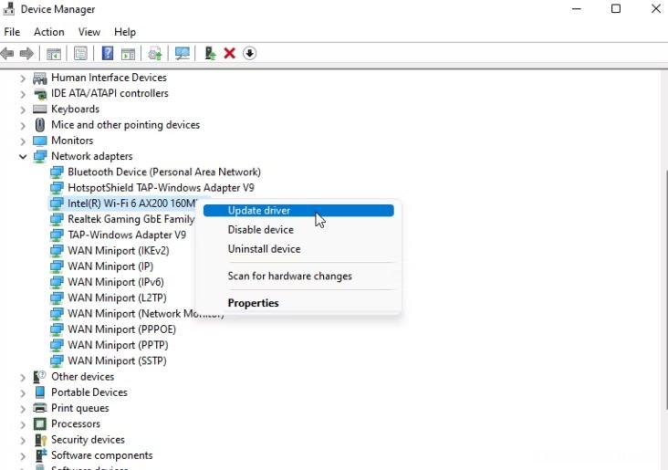
Task: Click the Software components icon
Action: pyautogui.click(x=40, y=455)
